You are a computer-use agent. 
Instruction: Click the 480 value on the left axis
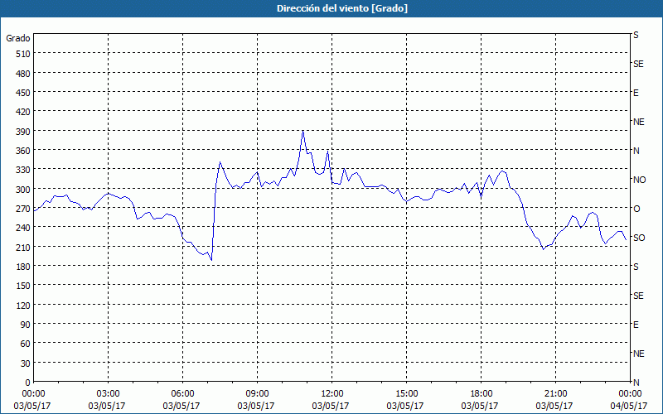[23, 74]
